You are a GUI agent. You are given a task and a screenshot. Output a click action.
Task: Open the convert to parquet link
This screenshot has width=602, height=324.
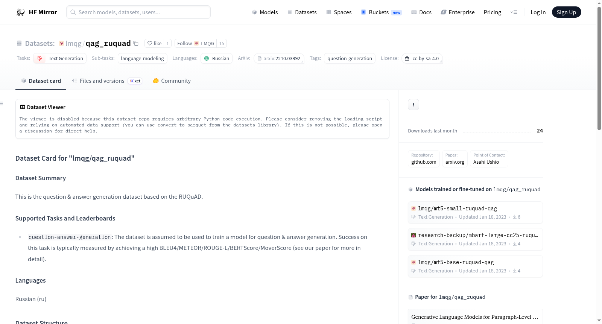coord(182,125)
